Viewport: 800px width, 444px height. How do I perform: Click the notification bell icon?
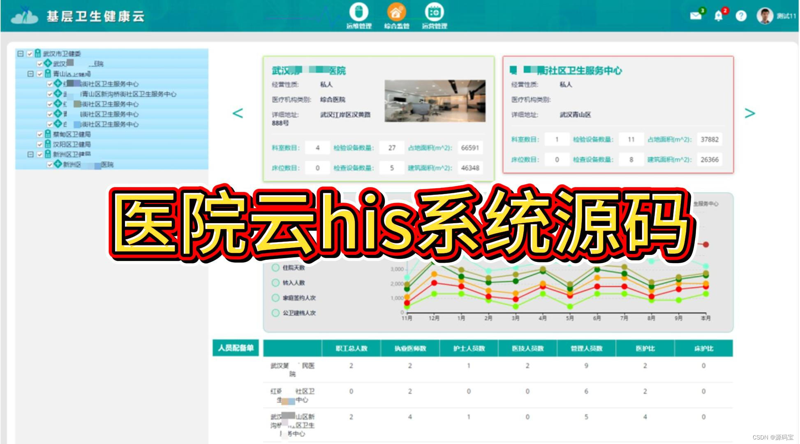[718, 16]
